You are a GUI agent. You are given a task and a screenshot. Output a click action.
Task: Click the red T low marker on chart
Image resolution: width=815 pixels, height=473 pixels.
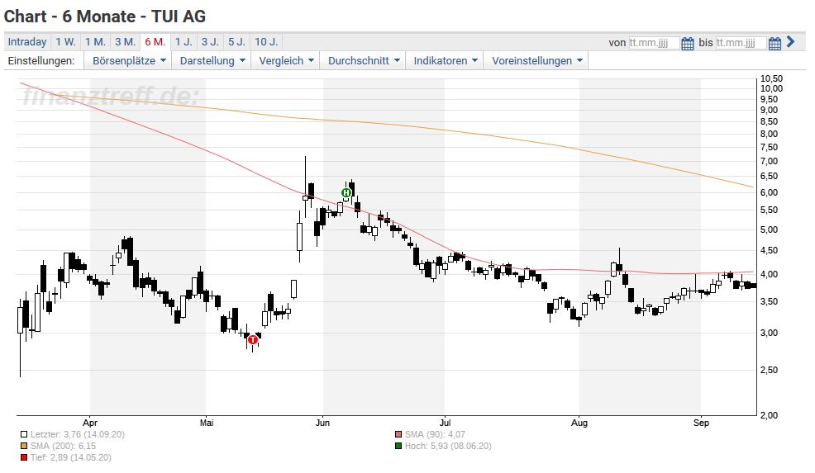253,339
